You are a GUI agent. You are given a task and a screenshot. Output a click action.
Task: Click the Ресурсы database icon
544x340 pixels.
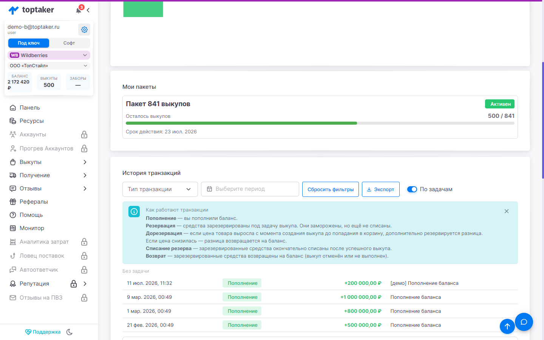click(13, 121)
